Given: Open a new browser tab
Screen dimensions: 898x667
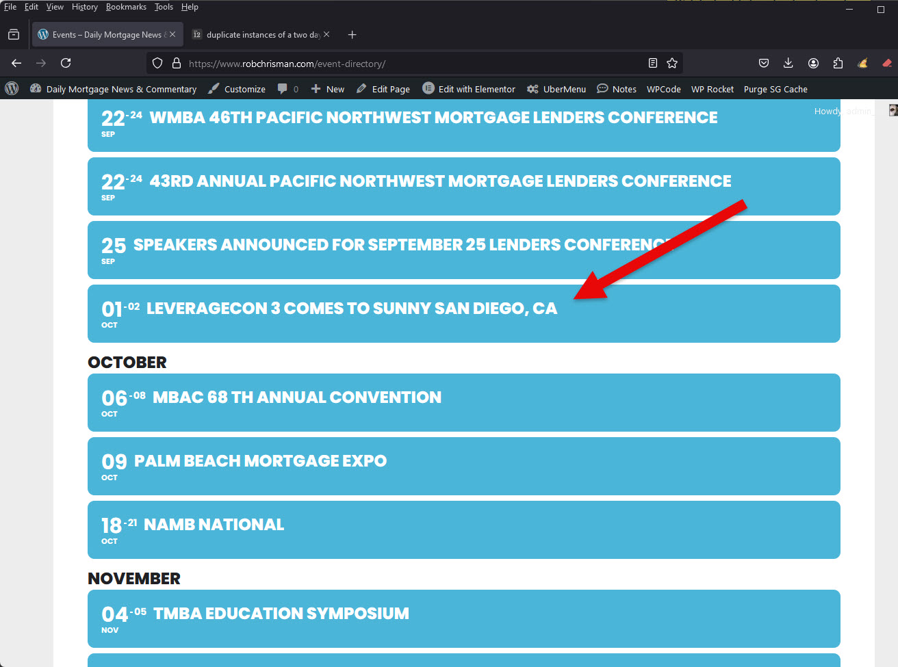Looking at the screenshot, I should [x=352, y=35].
